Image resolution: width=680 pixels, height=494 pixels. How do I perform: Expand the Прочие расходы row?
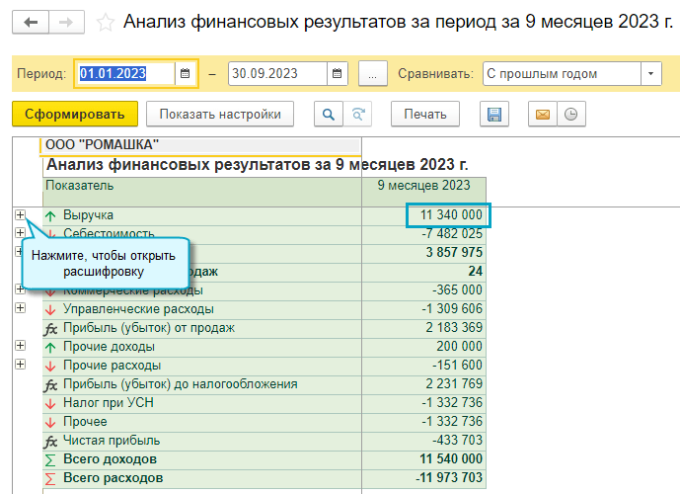[20, 365]
